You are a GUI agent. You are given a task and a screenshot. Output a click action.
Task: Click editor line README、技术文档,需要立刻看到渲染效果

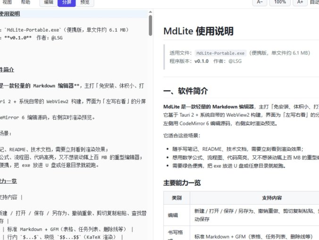[54, 150]
